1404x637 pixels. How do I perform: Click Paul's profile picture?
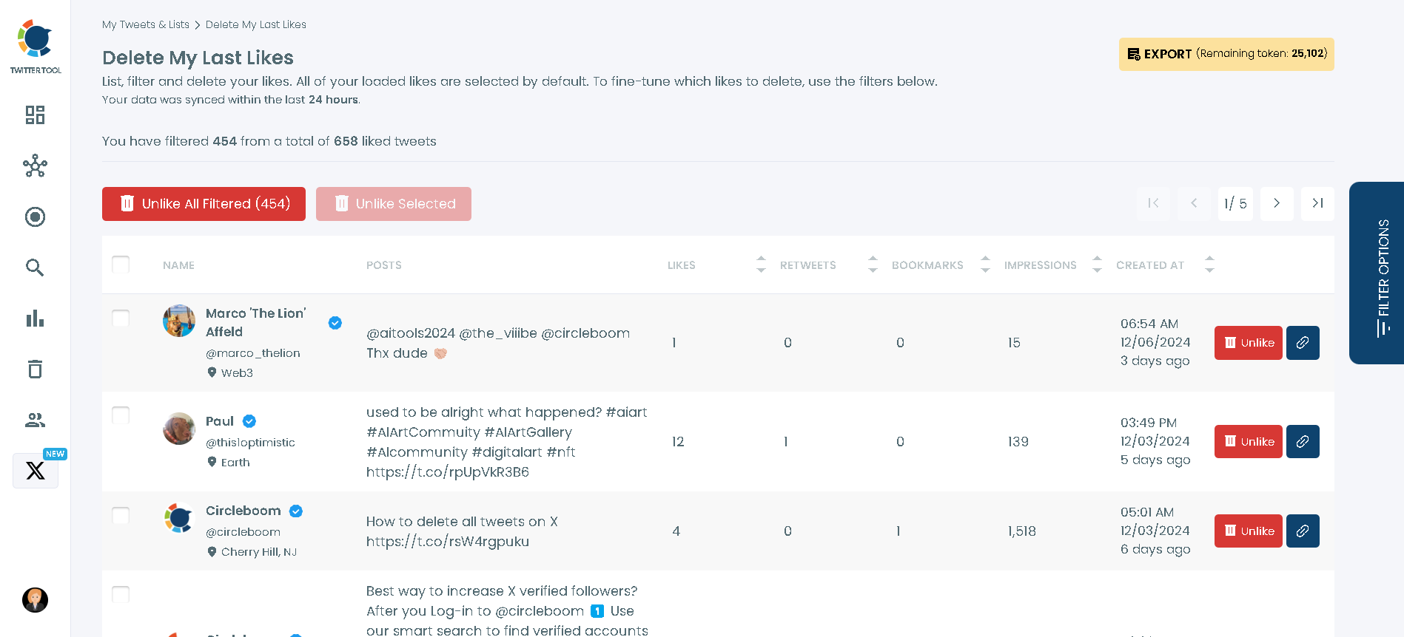(x=179, y=429)
